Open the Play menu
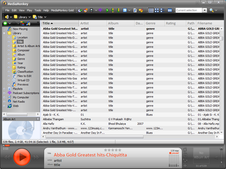Image resolution: width=226 pixels, height=169 pixels. point(29,10)
